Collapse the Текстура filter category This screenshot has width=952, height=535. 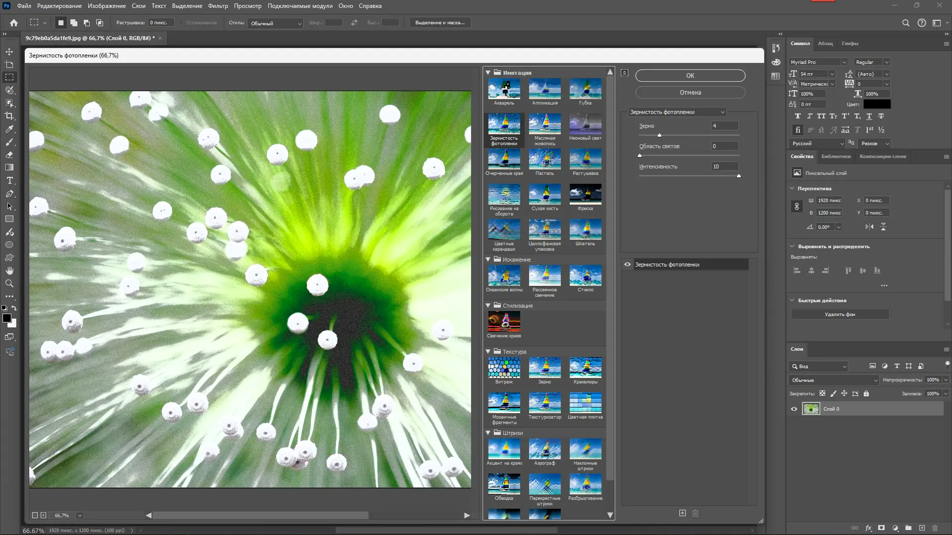488,352
